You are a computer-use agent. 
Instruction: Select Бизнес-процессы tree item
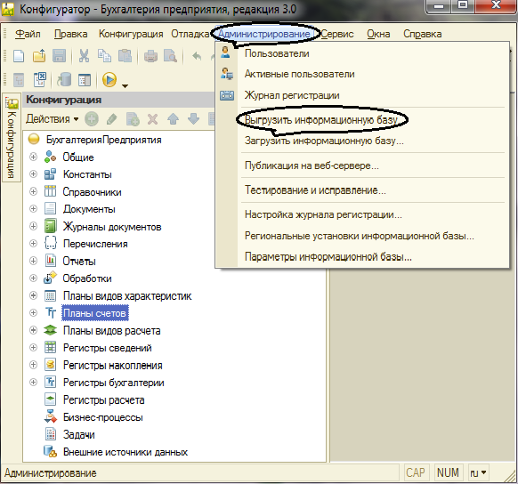(x=102, y=417)
